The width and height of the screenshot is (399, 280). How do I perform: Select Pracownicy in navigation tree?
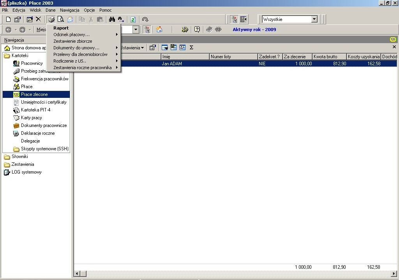pos(32,63)
